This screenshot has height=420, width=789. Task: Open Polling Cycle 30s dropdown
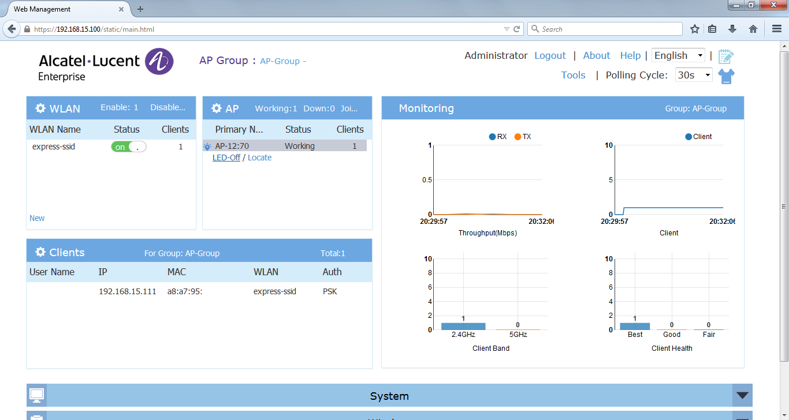point(694,75)
